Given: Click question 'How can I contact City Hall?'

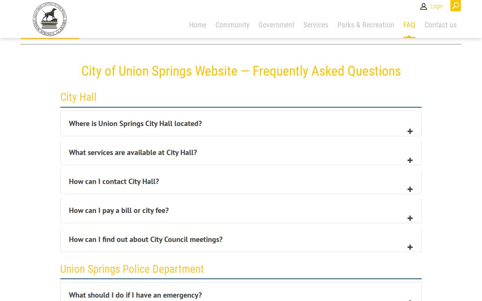Looking at the screenshot, I should pos(114,181).
